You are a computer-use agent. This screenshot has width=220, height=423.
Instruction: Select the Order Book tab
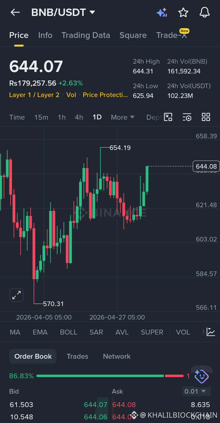(x=33, y=356)
